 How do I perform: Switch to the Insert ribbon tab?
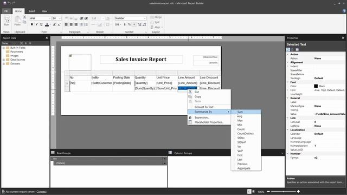31,11
